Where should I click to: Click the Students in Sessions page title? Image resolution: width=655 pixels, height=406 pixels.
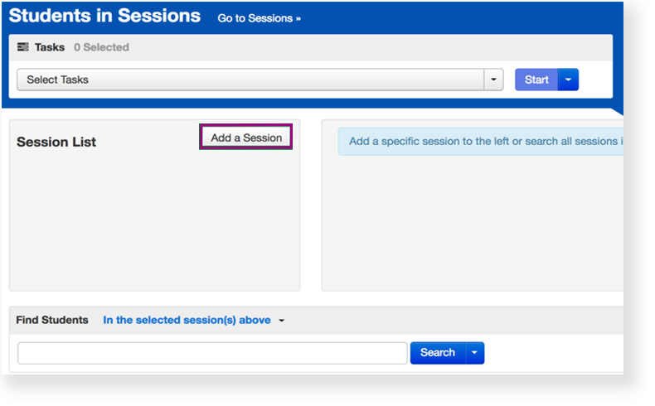pos(104,16)
